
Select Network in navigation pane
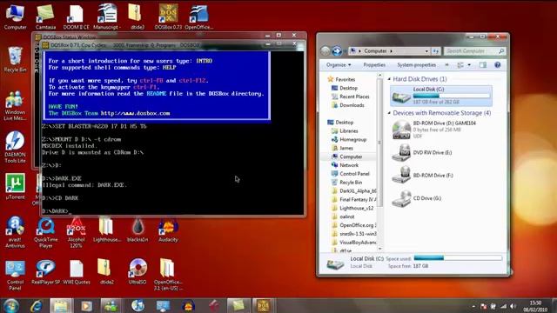coord(349,165)
